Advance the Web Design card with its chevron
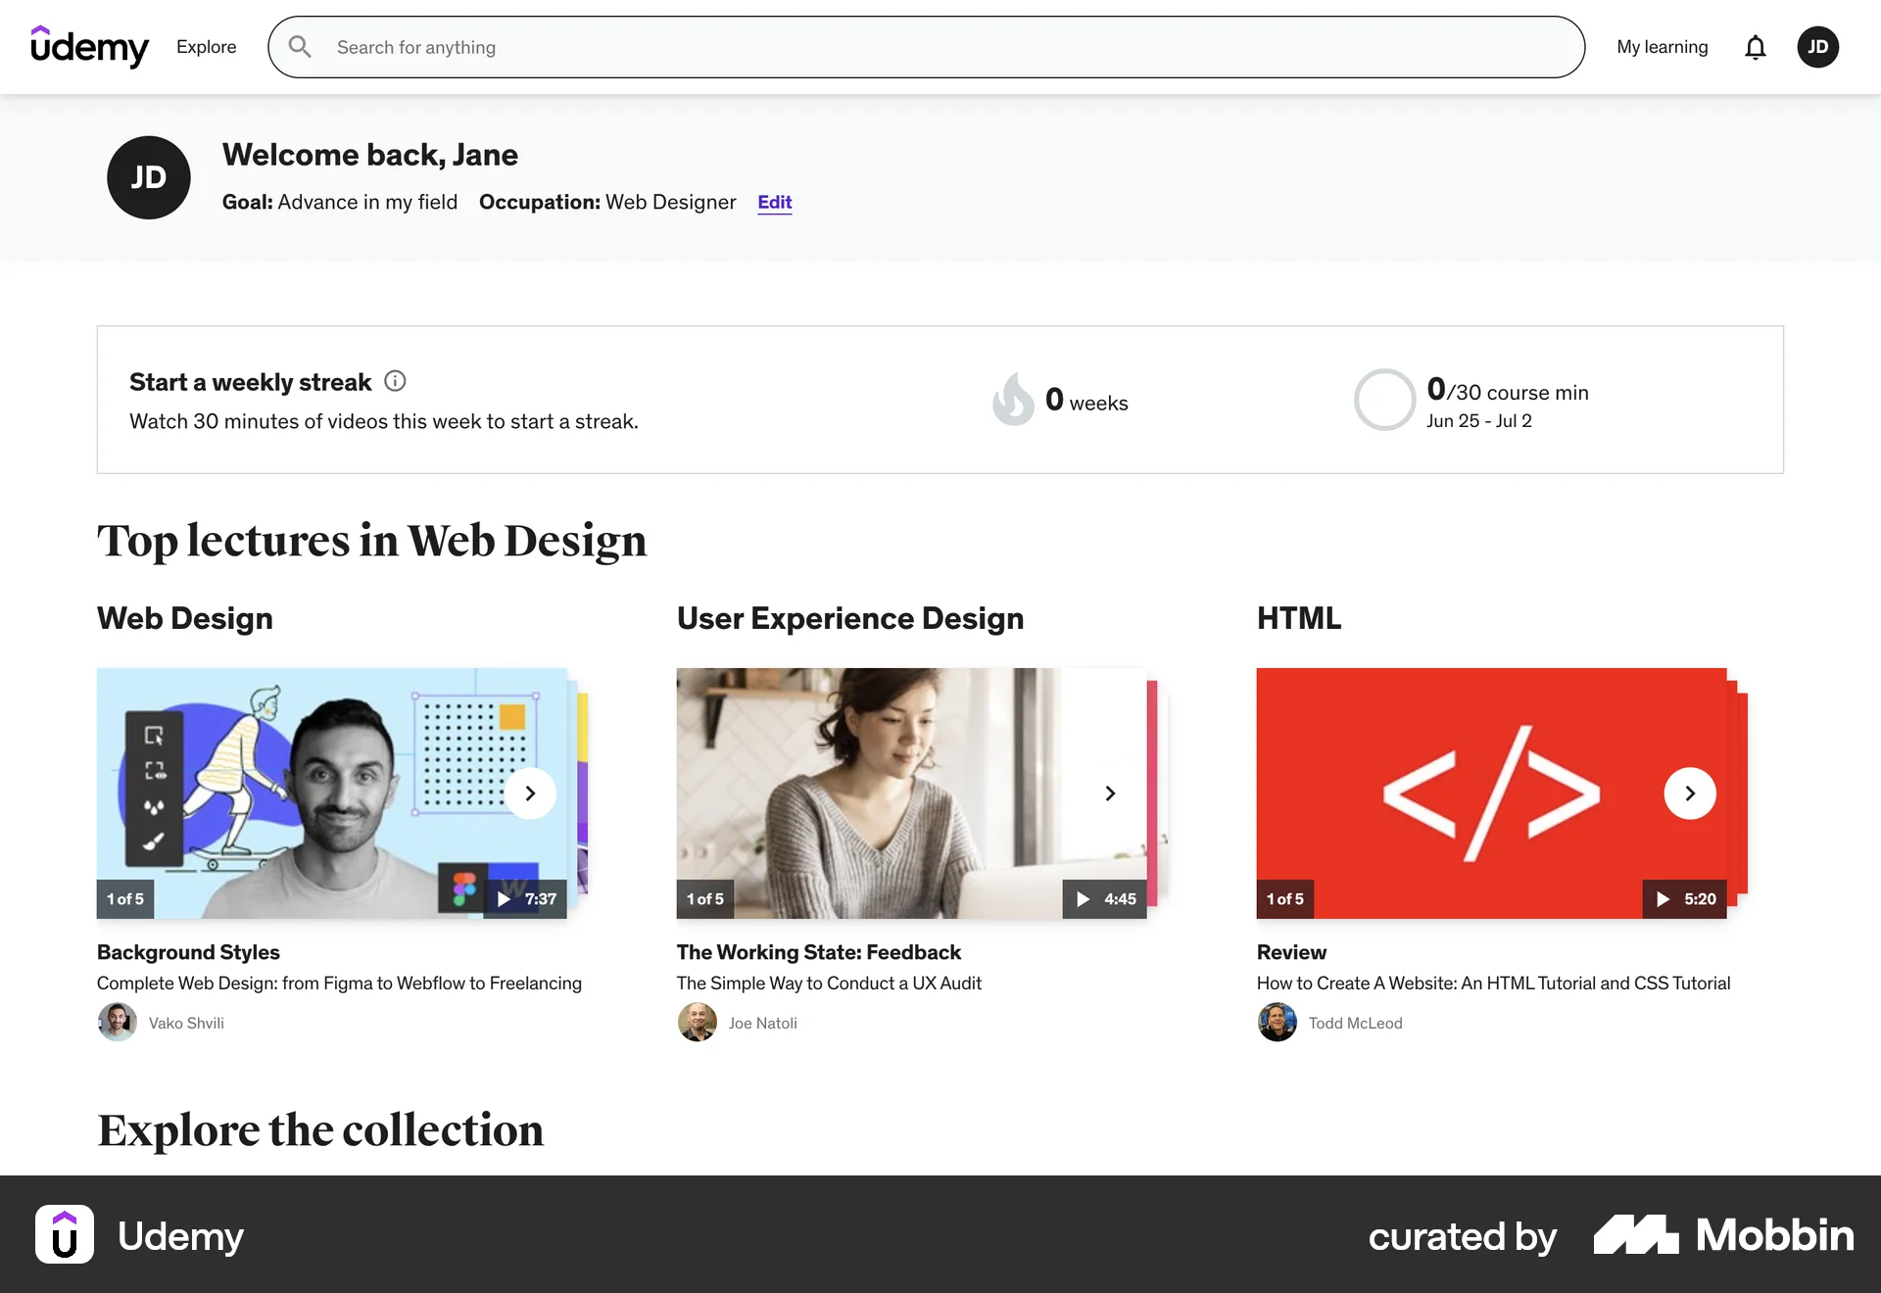1881x1293 pixels. pos(530,793)
